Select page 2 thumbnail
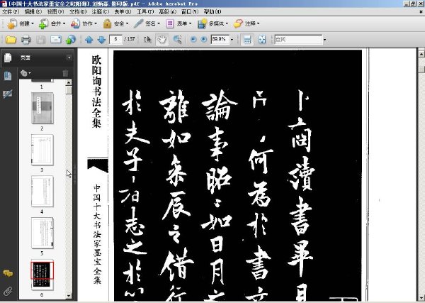 pos(42,108)
